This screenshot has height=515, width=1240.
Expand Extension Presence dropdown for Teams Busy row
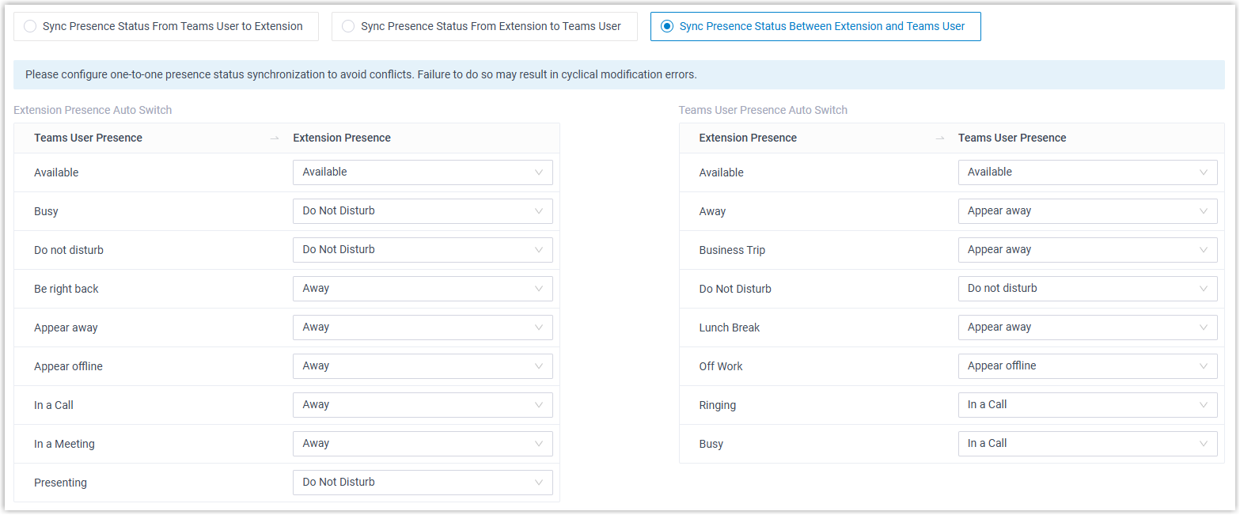tap(423, 211)
